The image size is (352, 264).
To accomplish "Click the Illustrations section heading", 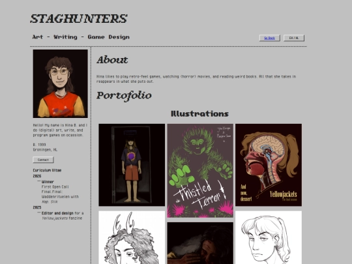I will tap(200, 113).
